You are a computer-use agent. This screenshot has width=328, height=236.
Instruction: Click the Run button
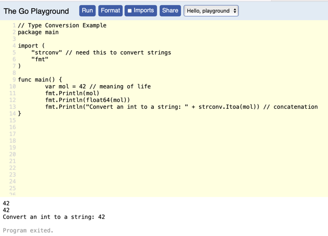click(x=87, y=11)
